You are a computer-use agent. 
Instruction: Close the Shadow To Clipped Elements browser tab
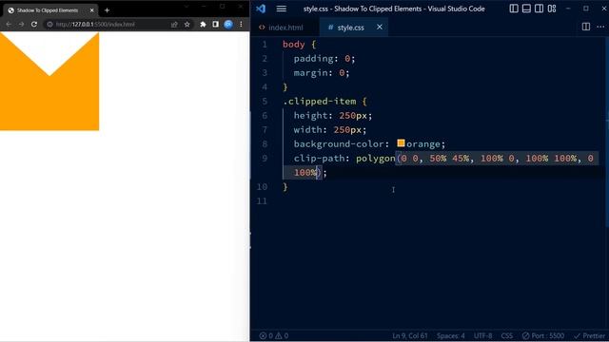point(91,10)
